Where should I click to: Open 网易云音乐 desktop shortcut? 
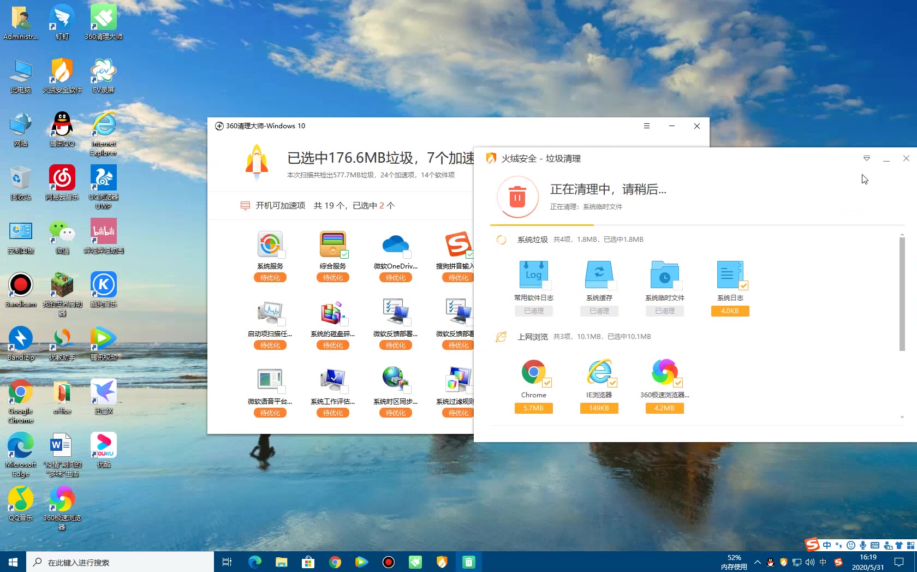click(x=62, y=182)
